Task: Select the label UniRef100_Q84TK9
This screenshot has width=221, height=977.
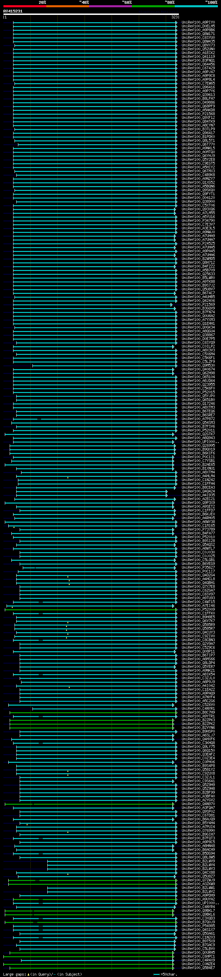Action: [x=198, y=121]
